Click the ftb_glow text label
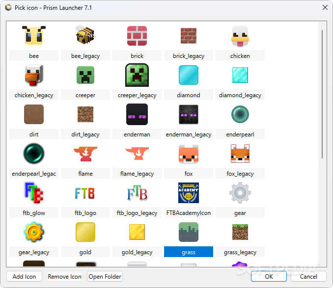 pyautogui.click(x=34, y=213)
